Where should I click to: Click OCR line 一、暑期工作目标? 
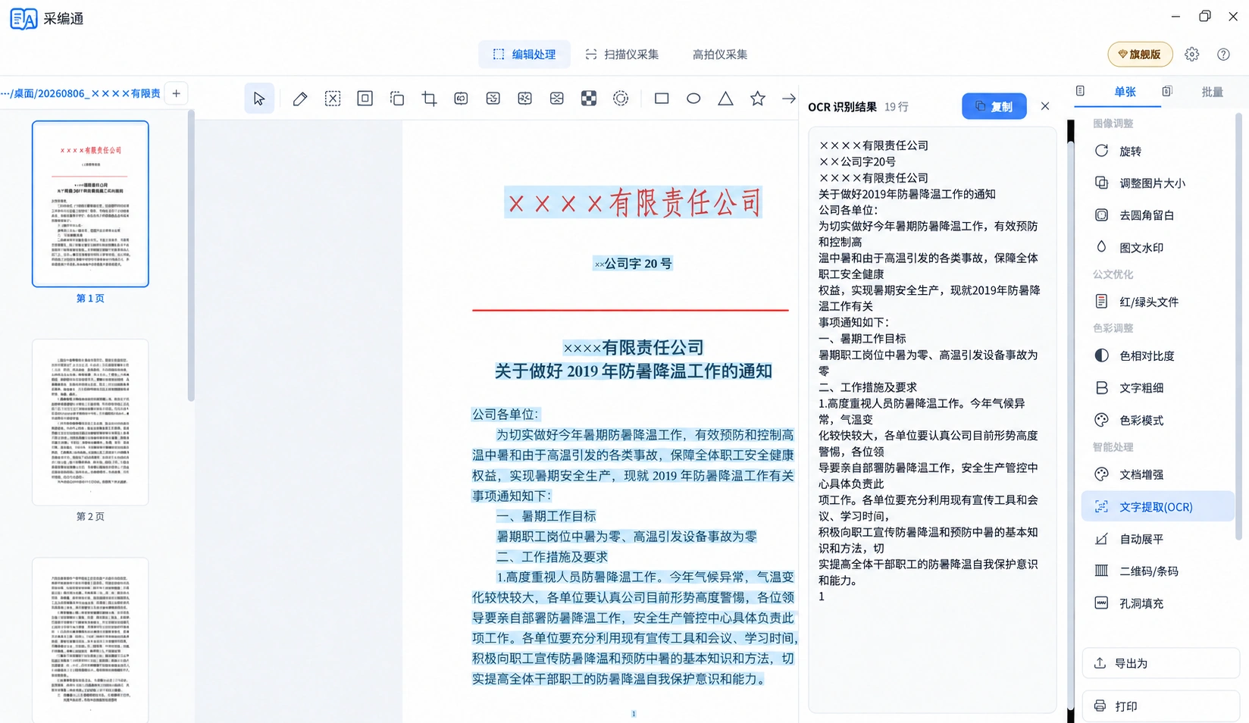(x=862, y=339)
